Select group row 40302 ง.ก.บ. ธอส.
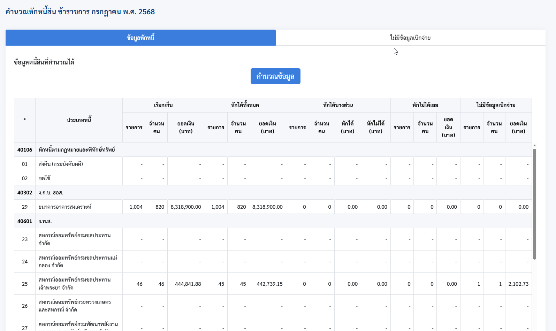 (273, 193)
